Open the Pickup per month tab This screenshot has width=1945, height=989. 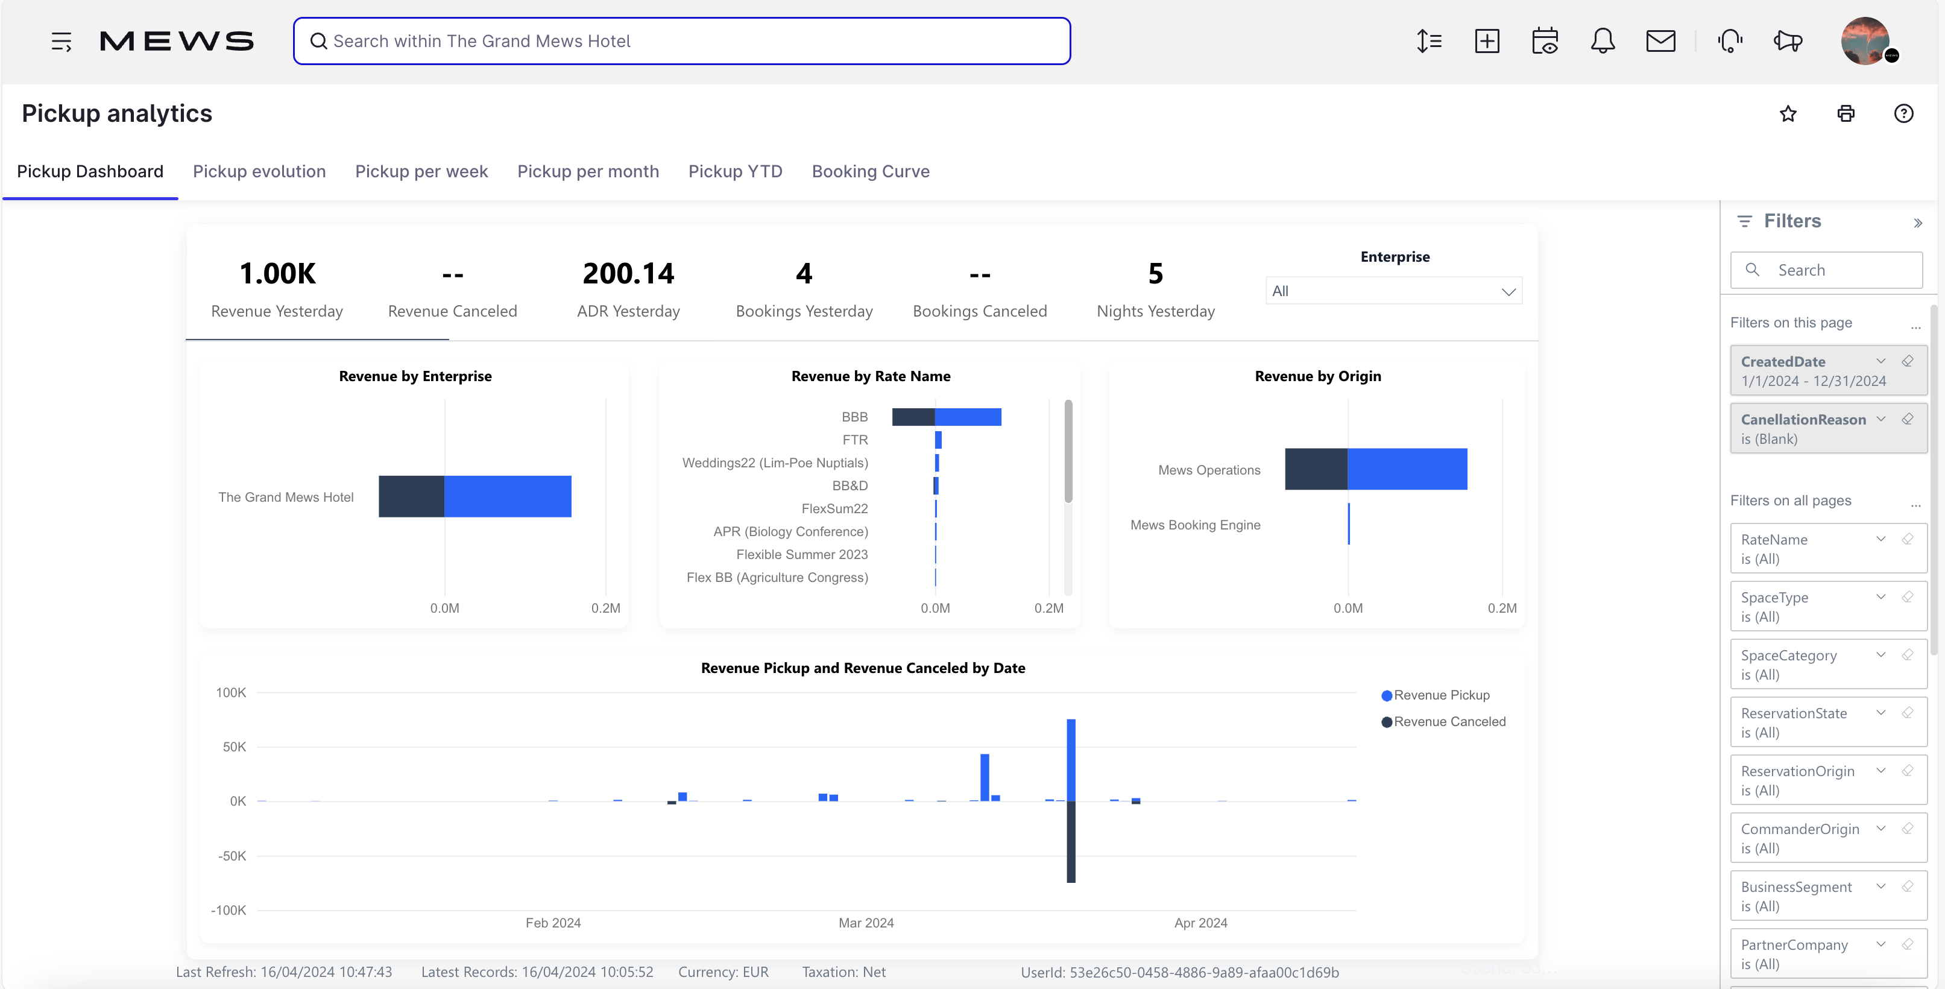tap(588, 171)
